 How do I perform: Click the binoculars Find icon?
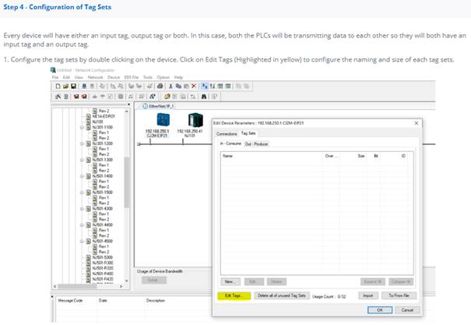tap(204, 97)
